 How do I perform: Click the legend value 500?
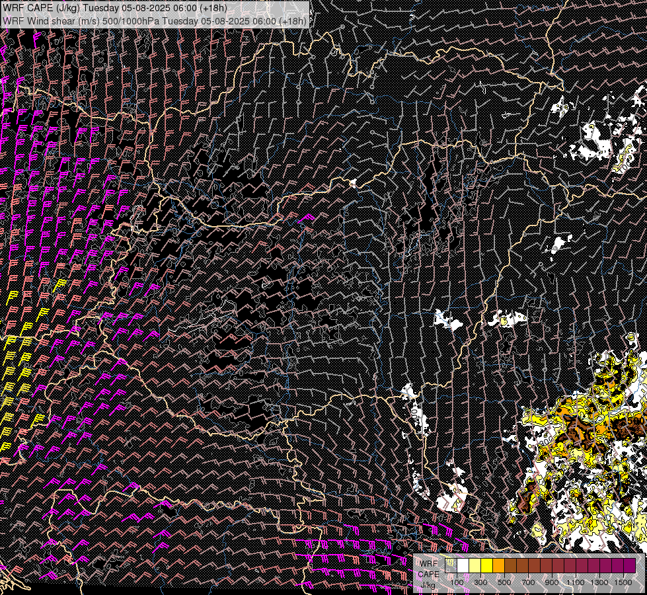(504, 582)
